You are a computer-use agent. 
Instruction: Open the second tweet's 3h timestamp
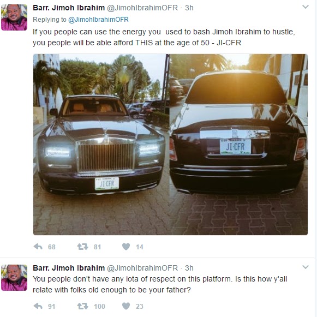pos(189,268)
